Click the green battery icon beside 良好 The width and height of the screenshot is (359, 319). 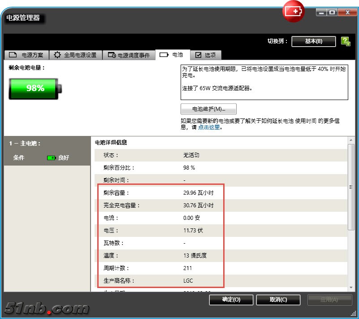[52, 158]
